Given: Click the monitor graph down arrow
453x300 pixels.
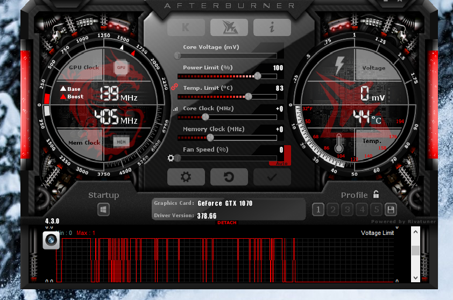Looking at the screenshot, I should click(x=415, y=278).
